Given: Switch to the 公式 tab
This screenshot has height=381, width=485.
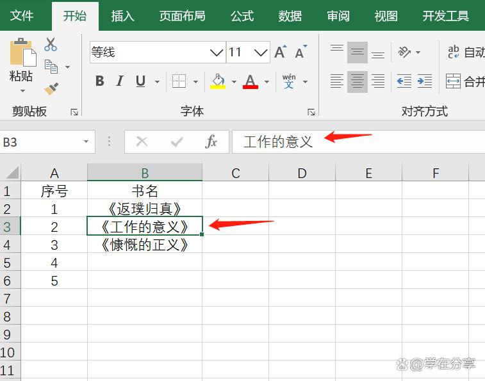Looking at the screenshot, I should (242, 16).
